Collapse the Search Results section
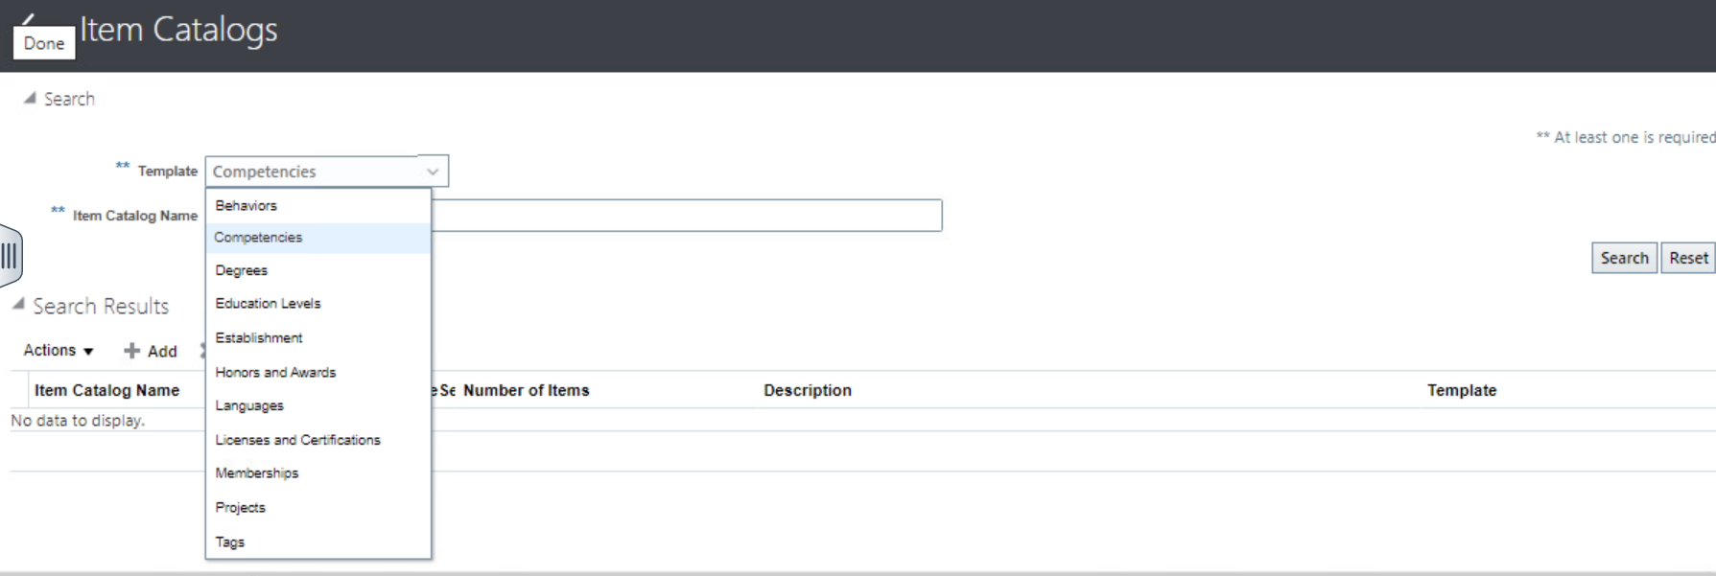 (18, 304)
